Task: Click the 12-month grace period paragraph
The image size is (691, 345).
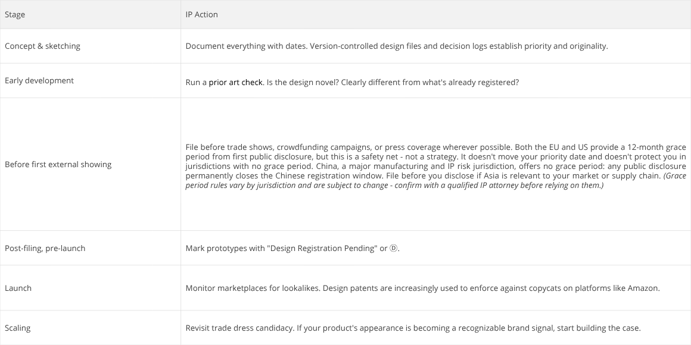Action: 436,166
